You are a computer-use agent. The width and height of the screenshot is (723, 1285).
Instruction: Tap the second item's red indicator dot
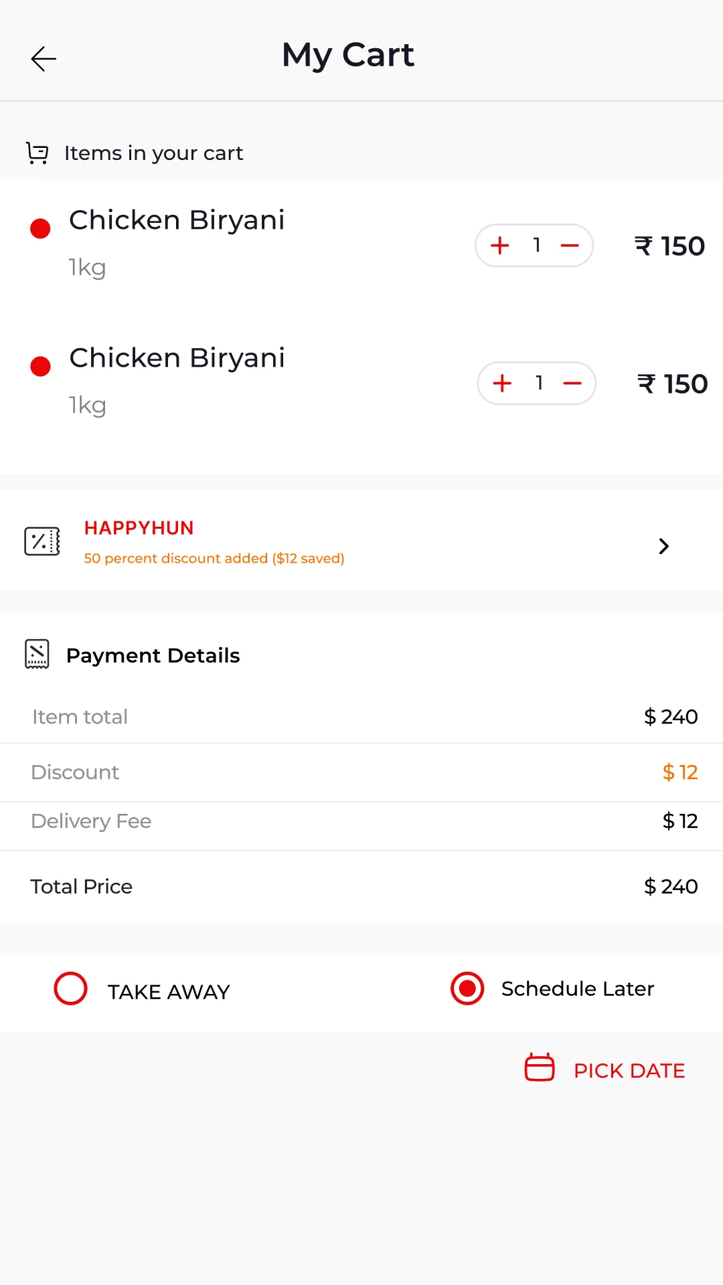point(40,367)
